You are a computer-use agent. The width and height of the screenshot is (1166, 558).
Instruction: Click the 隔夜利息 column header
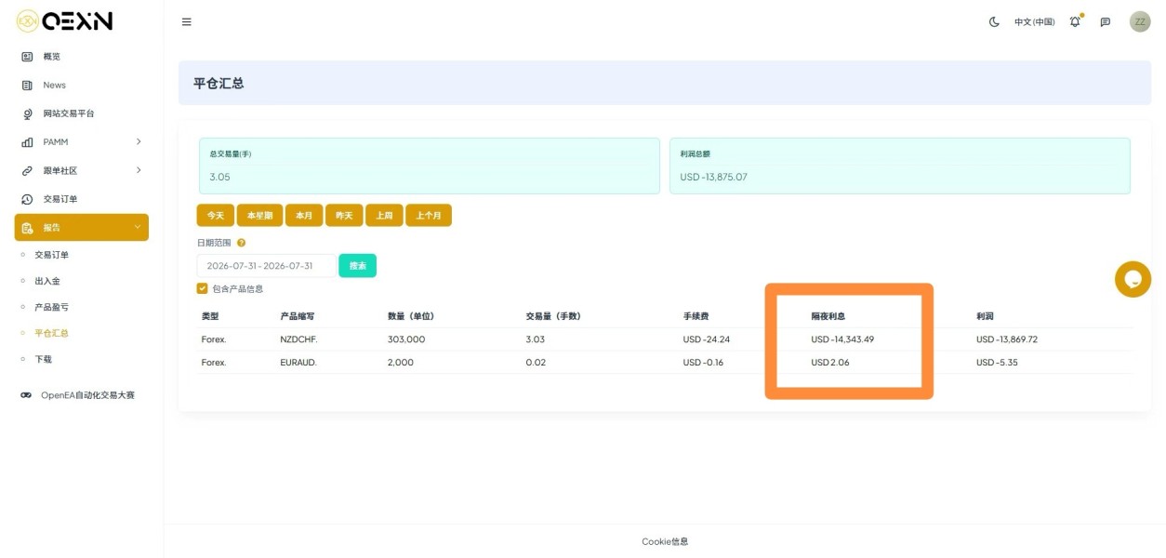[x=828, y=316]
